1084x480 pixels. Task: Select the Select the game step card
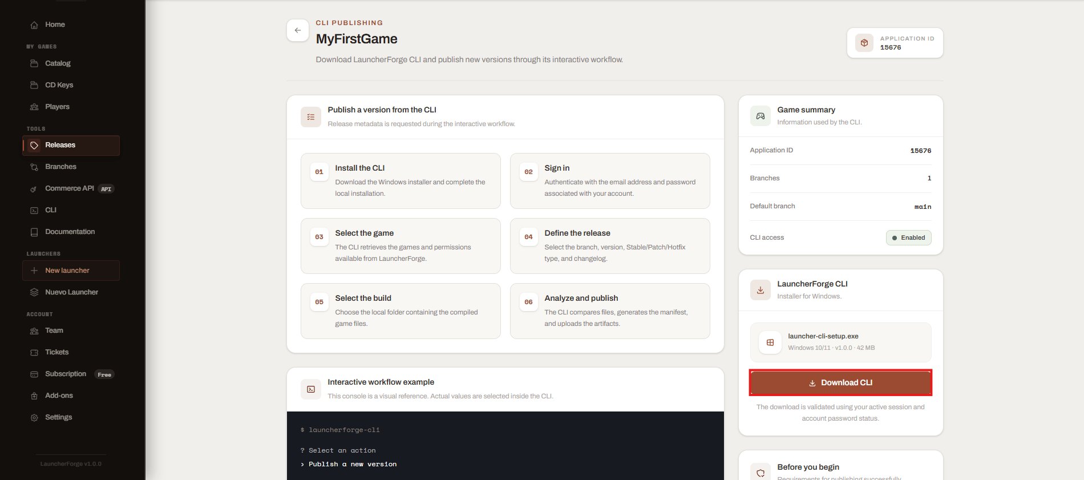coord(401,246)
